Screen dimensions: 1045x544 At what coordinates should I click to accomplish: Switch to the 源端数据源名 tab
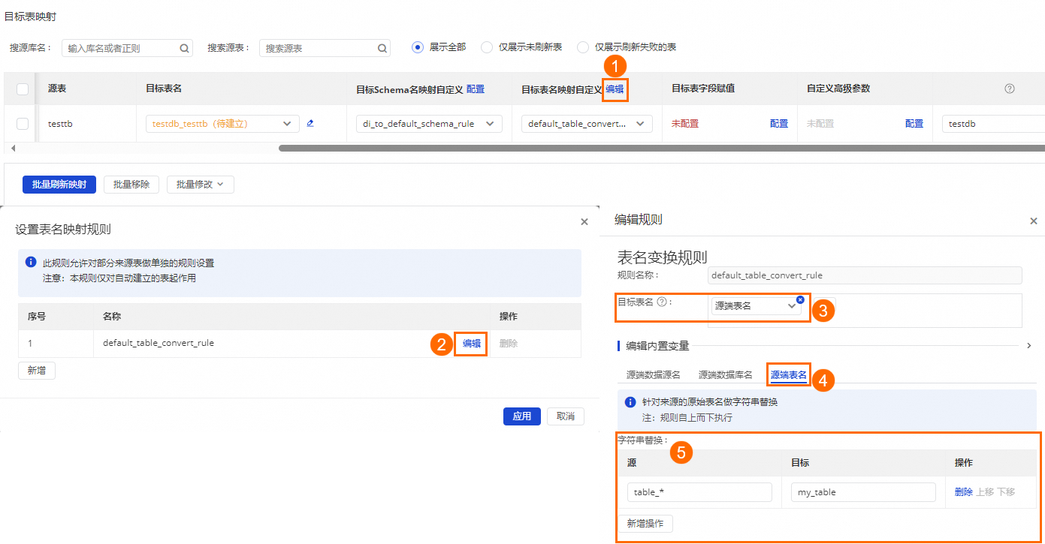point(653,375)
